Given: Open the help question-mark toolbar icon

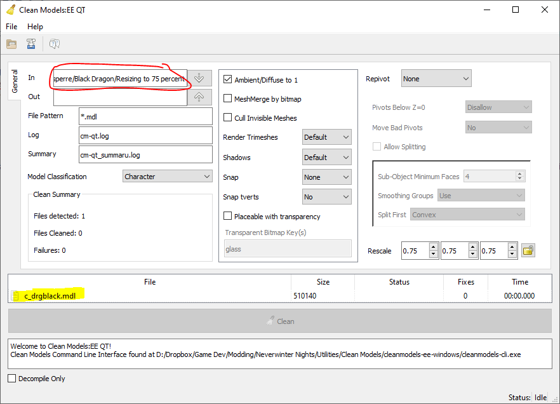Looking at the screenshot, I should click(55, 44).
